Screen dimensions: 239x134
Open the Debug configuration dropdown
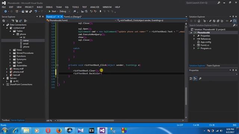point(69,12)
